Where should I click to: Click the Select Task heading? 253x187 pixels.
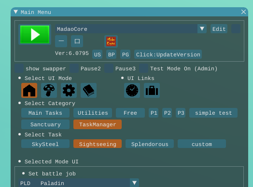(43, 134)
